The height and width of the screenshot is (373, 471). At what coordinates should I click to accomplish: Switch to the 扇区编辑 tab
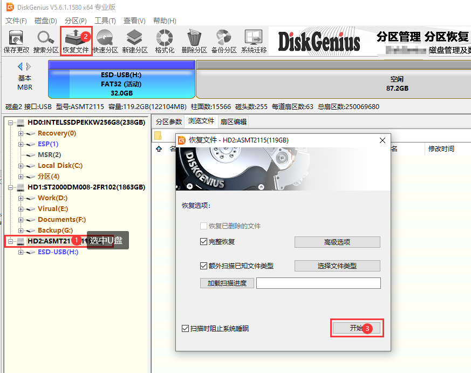pyautogui.click(x=234, y=122)
